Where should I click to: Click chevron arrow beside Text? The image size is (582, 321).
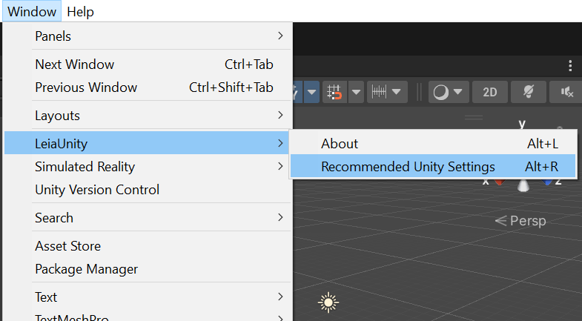coord(280,297)
